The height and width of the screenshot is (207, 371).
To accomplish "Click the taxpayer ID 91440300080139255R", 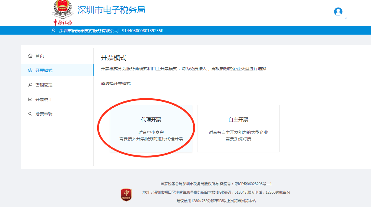I will 143,31.
